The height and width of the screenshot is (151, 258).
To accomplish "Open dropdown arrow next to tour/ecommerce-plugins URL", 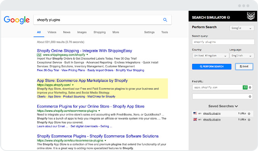I will [105, 141].
